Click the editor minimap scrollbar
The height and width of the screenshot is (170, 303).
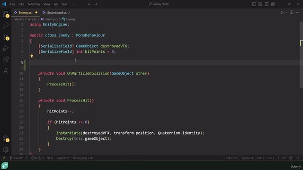301,55
